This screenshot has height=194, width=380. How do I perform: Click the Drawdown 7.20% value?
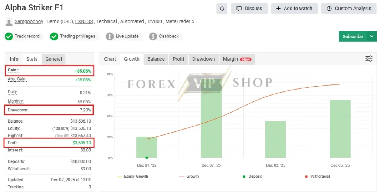click(85, 110)
